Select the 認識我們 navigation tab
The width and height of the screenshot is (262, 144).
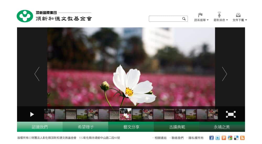pyautogui.click(x=40, y=127)
